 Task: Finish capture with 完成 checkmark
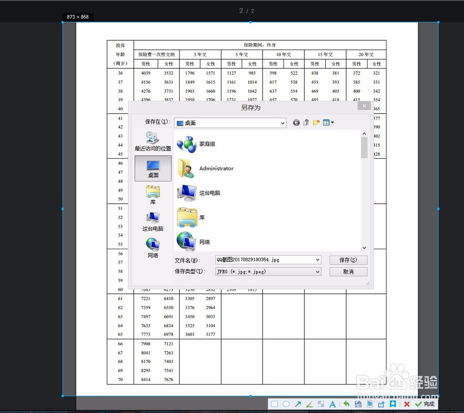425,404
